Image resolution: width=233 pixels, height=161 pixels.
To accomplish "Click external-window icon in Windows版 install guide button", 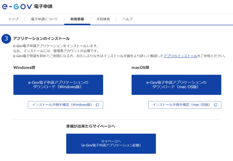I will (97, 105).
